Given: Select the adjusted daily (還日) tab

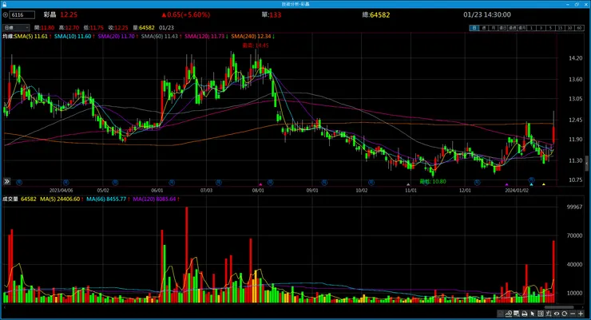Looking at the screenshot, I should click(x=503, y=28).
